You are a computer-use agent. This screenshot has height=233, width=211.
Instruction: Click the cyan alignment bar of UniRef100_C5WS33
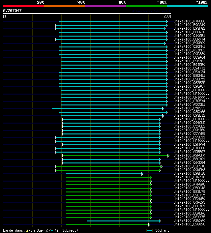[x=108, y=109]
